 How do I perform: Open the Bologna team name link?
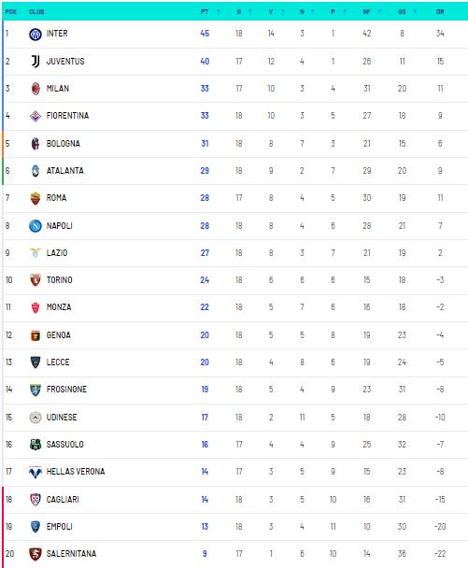(64, 144)
